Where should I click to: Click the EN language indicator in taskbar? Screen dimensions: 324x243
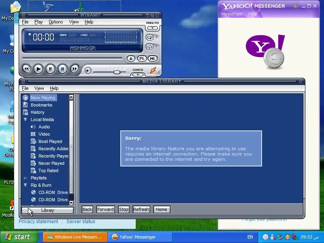click(250, 237)
